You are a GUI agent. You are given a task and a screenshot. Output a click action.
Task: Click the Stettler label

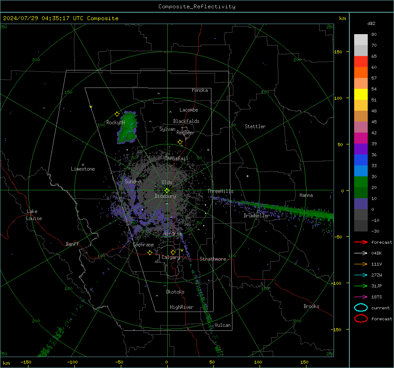tap(255, 126)
